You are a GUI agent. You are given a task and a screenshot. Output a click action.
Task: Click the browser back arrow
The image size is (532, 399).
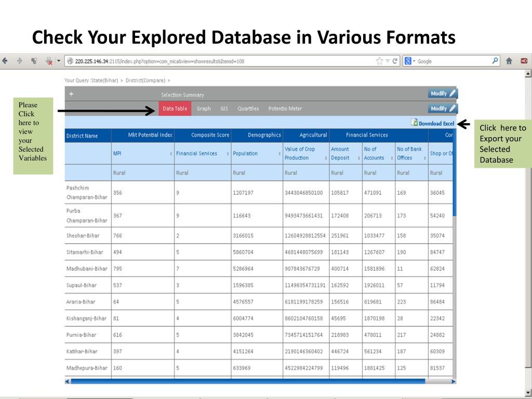pyautogui.click(x=5, y=61)
